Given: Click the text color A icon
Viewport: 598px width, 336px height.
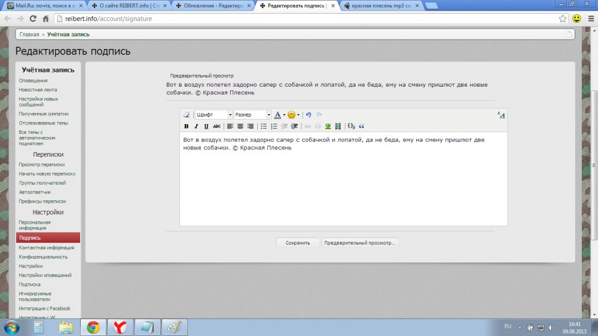Looking at the screenshot, I should 277,115.
